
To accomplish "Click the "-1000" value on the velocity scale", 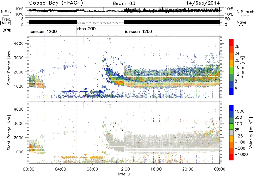I will point(241,154).
